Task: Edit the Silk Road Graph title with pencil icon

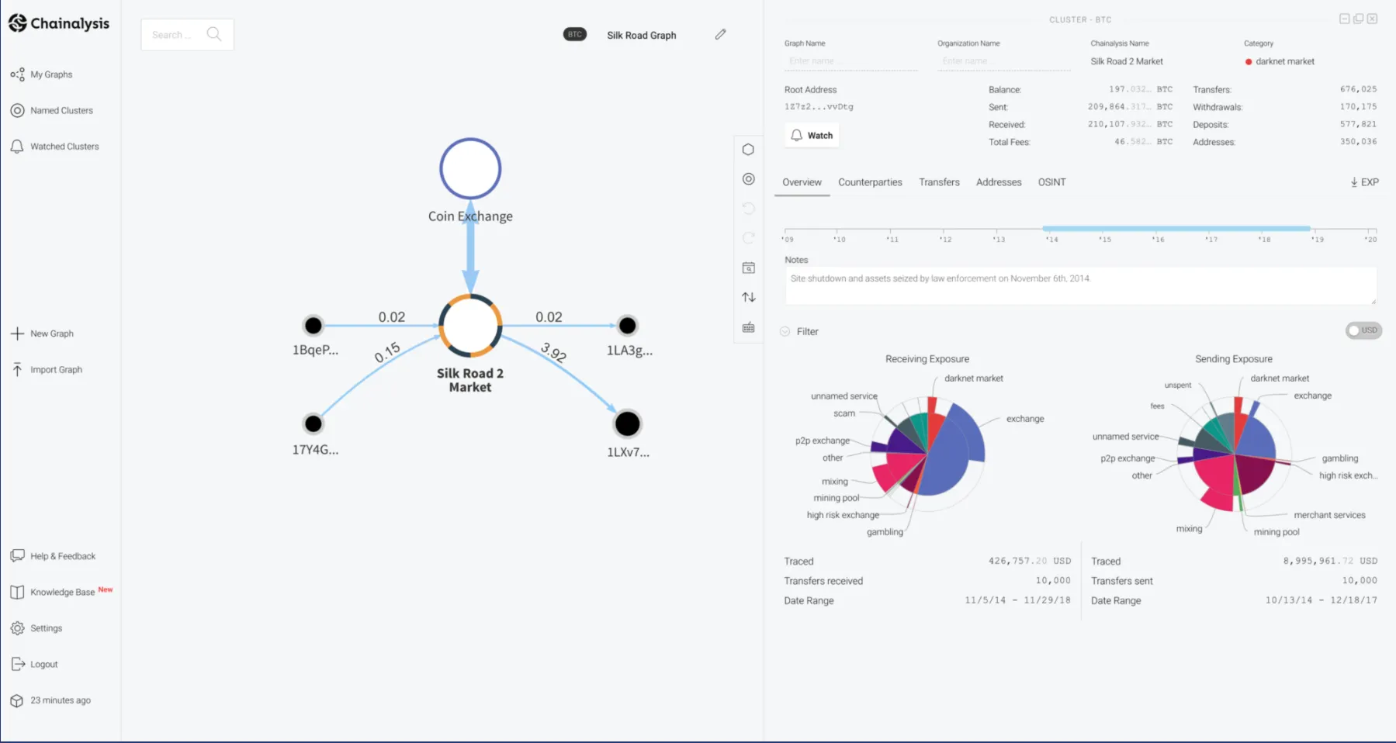Action: pos(720,34)
